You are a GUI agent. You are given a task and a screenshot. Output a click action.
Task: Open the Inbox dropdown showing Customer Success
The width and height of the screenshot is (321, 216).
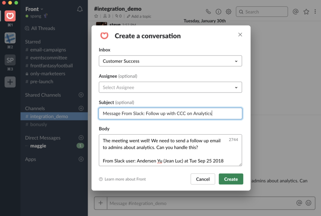point(170,61)
